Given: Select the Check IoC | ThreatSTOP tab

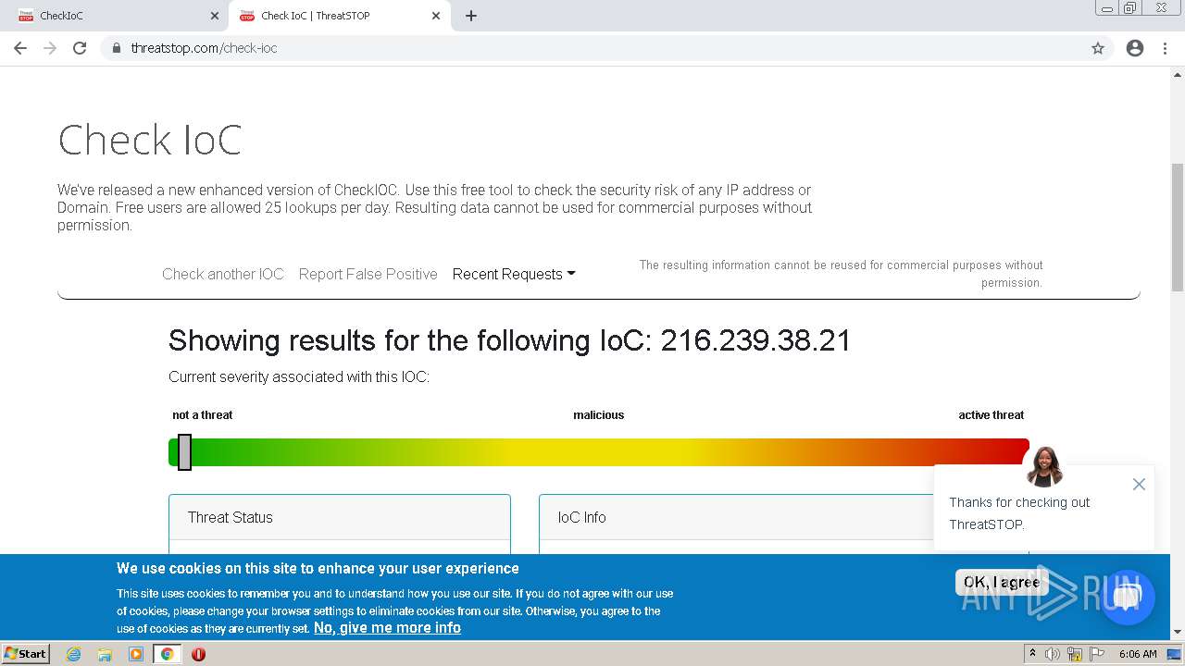Looking at the screenshot, I should point(339,16).
